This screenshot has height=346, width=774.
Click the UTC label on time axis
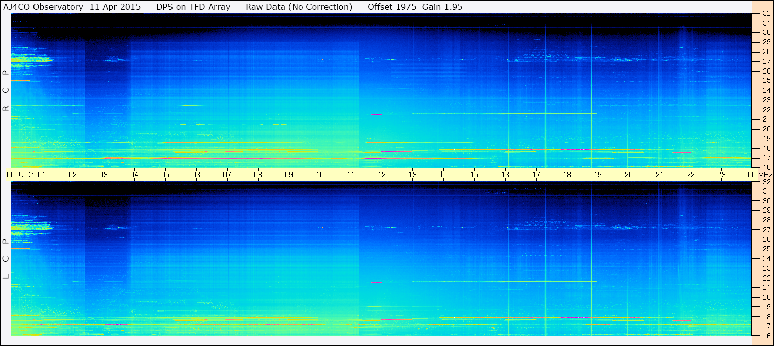[26, 175]
